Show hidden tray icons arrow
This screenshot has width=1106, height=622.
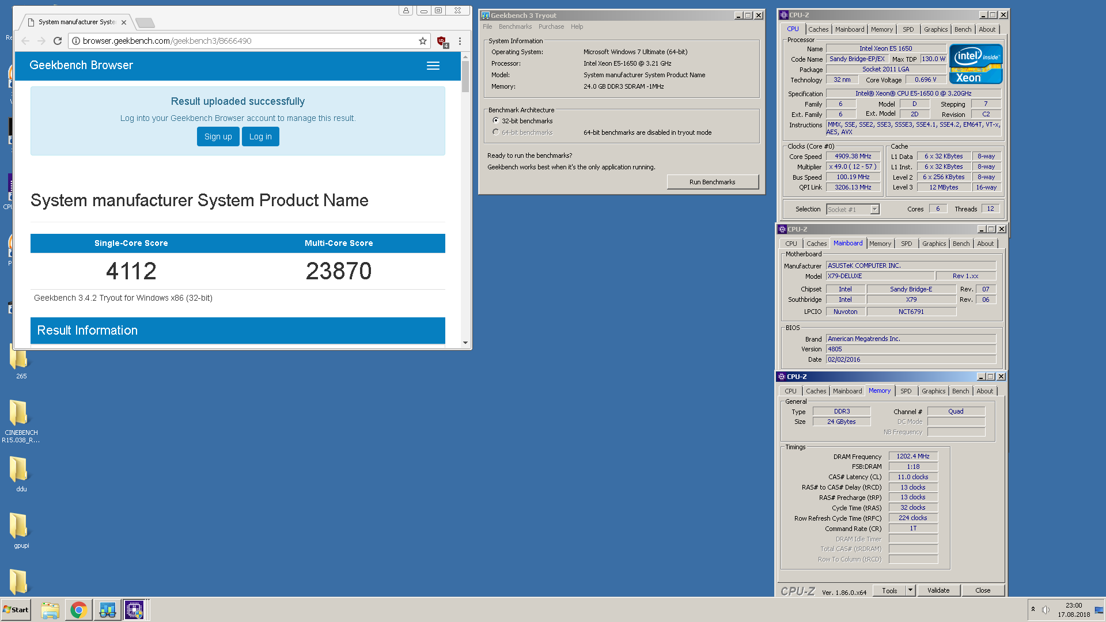point(1033,609)
